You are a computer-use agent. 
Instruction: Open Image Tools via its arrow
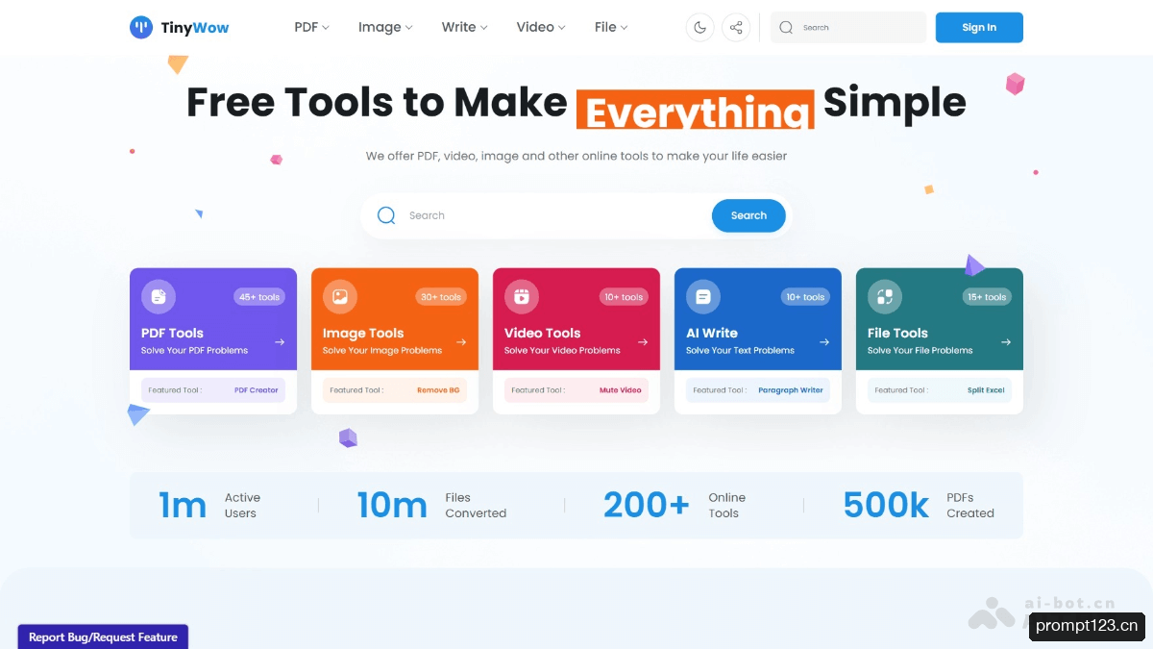[461, 341]
